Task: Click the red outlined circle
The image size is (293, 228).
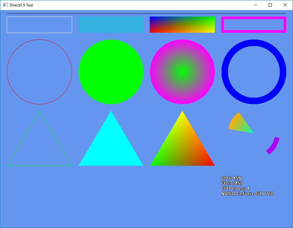Action: coord(39,72)
